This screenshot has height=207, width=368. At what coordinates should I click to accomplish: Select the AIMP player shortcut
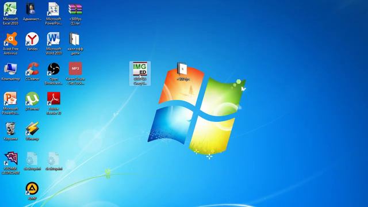point(32,191)
